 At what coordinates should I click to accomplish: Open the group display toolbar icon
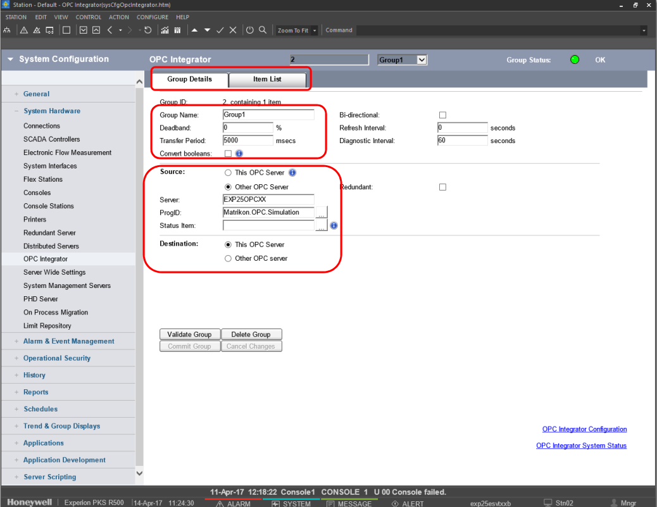tap(178, 30)
